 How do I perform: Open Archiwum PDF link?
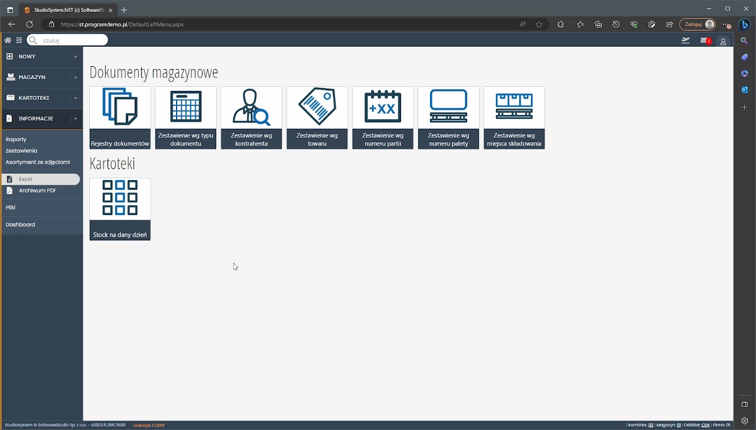[37, 191]
